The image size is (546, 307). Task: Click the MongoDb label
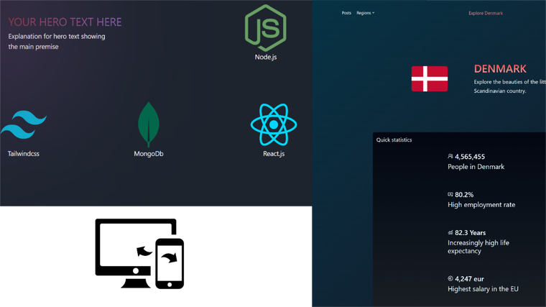149,154
